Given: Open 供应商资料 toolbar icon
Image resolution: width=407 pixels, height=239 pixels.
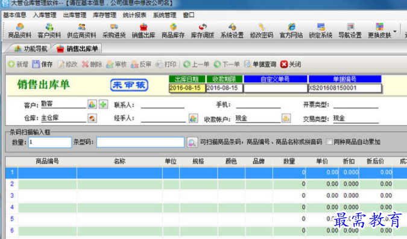Looking at the screenshot, I should pyautogui.click(x=81, y=31).
